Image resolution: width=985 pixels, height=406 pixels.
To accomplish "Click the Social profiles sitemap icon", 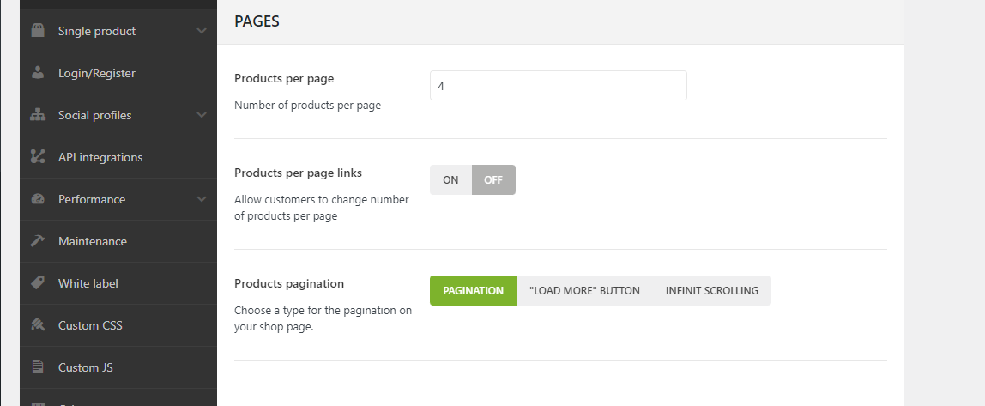I will (37, 115).
